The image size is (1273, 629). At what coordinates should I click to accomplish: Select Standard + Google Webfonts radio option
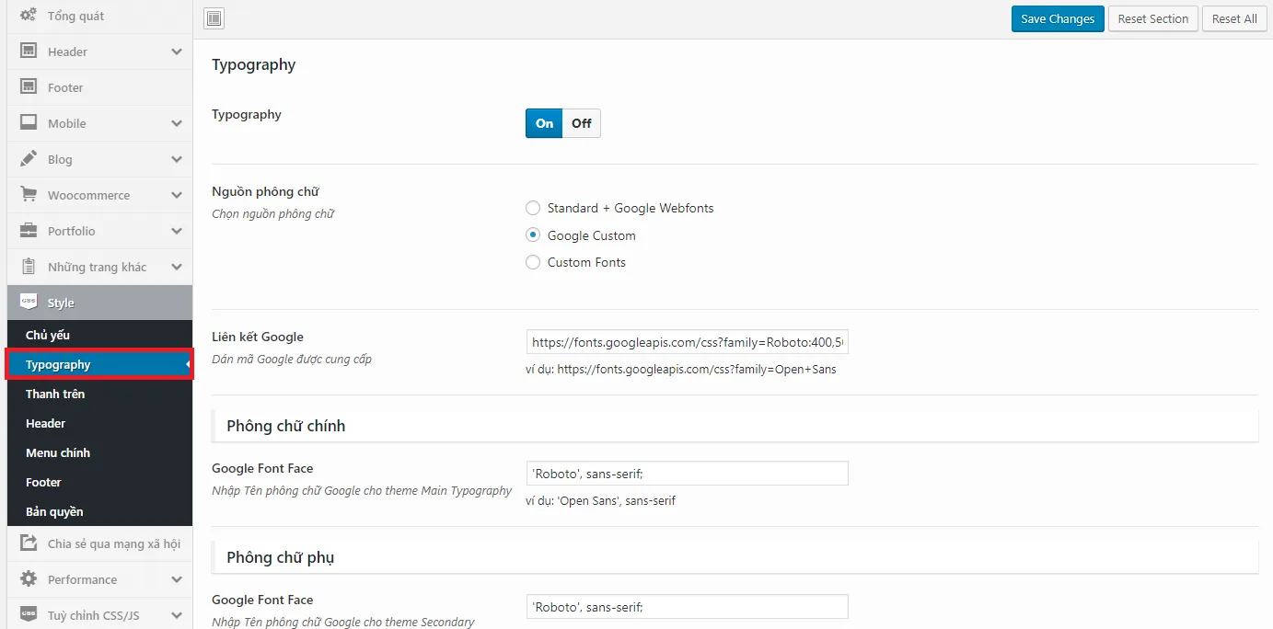(533, 208)
